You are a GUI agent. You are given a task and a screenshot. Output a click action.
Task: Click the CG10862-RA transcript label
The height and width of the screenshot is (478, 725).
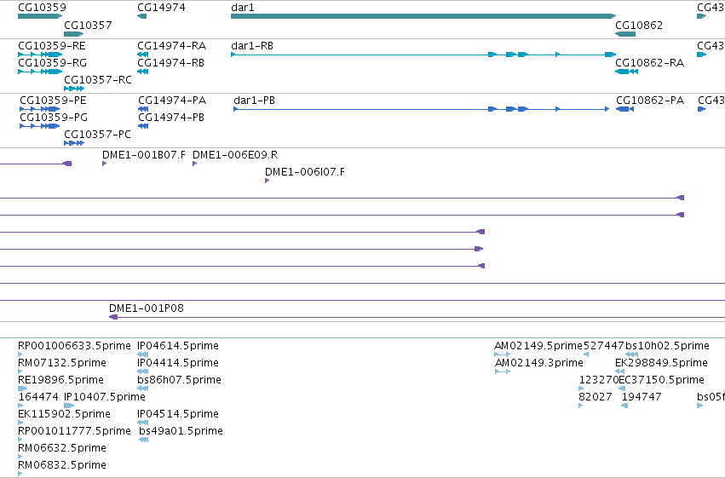tap(650, 63)
